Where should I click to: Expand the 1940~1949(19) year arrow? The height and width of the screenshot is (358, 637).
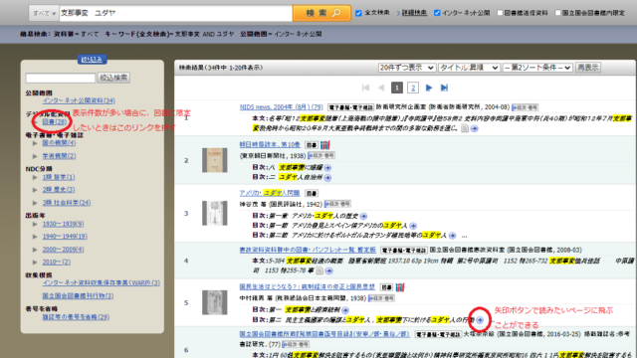click(x=35, y=237)
